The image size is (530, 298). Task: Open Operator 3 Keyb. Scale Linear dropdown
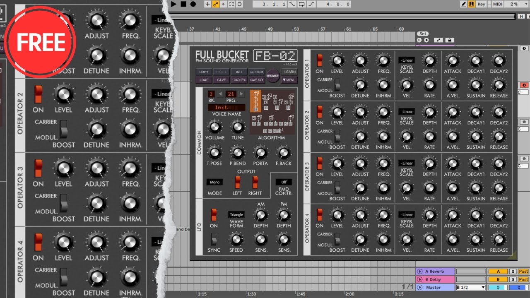pyautogui.click(x=407, y=163)
